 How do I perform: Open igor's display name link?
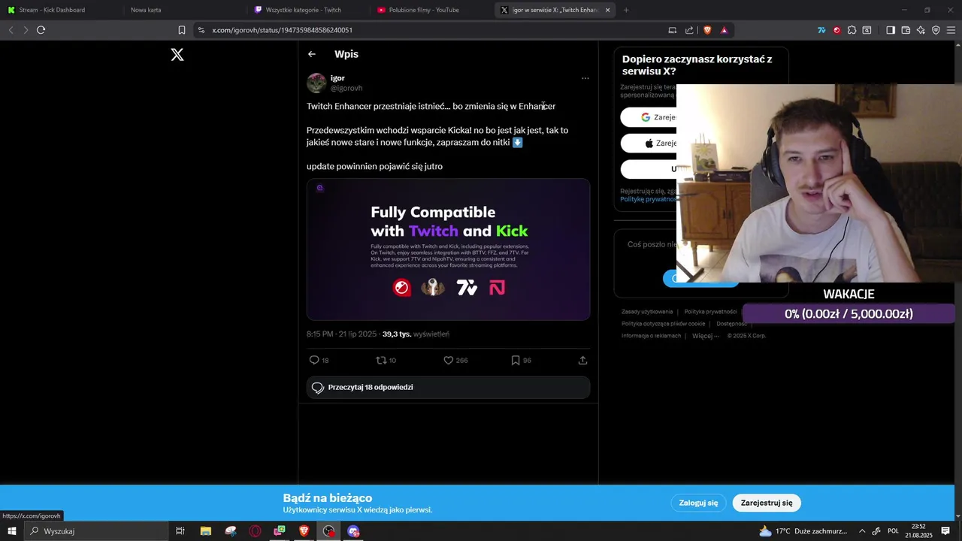[x=337, y=78]
